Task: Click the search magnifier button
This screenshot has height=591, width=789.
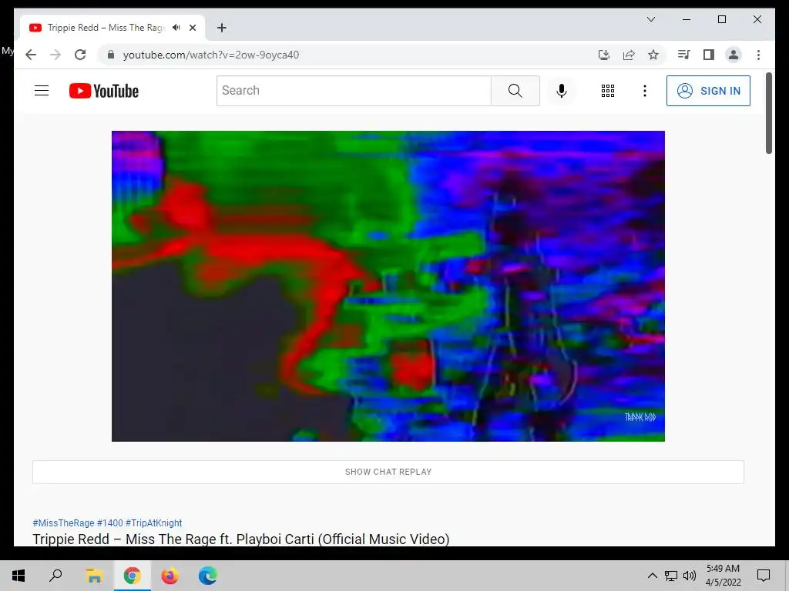Action: click(515, 91)
